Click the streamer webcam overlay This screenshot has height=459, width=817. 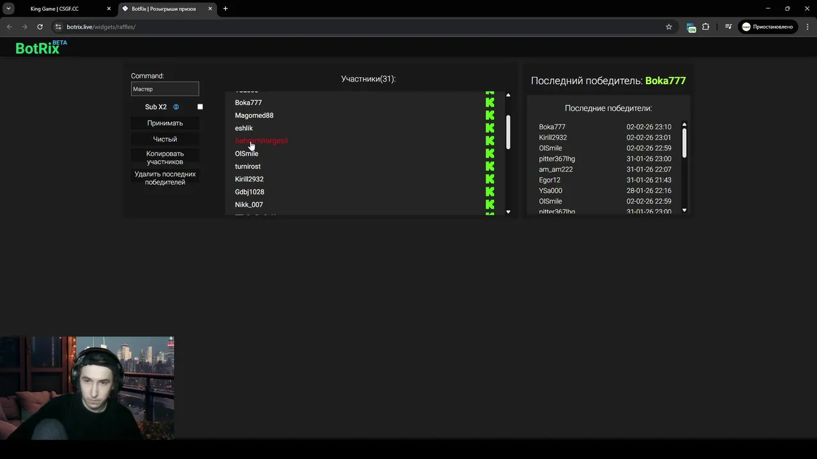(87, 388)
